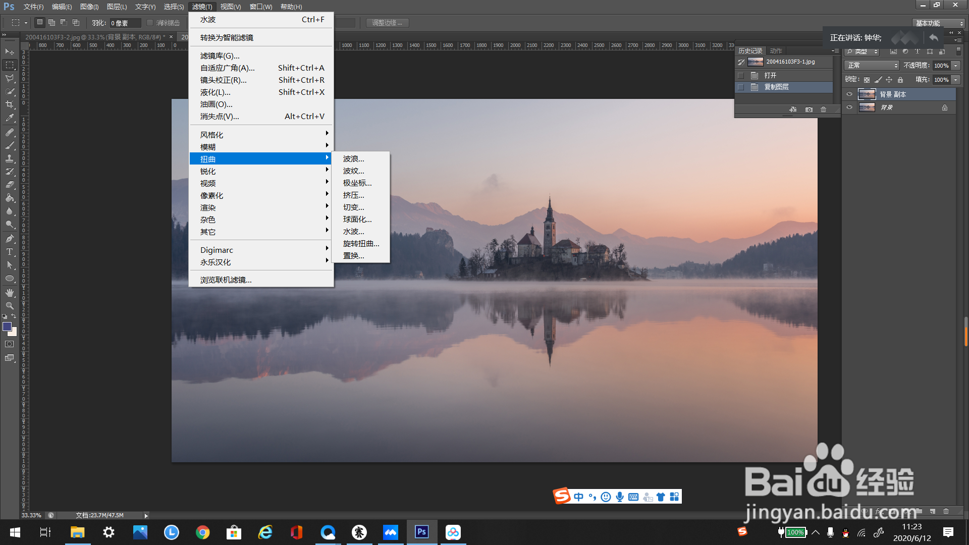This screenshot has width=969, height=545.
Task: Select the Eyedropper tool
Action: [x=10, y=118]
